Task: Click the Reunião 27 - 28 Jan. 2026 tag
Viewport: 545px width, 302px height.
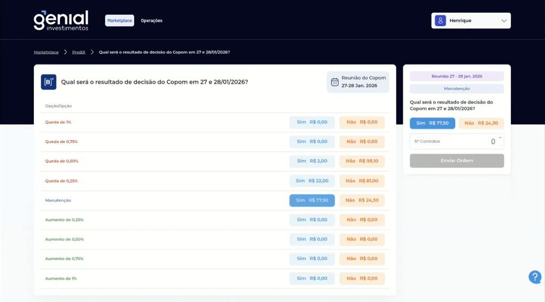Action: coord(457,76)
